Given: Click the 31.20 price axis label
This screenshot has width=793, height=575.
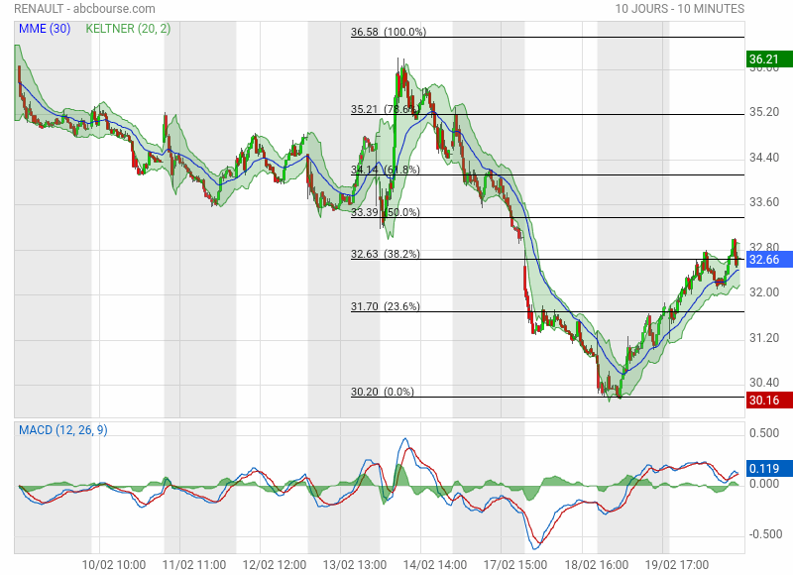Looking at the screenshot, I should pos(764,337).
